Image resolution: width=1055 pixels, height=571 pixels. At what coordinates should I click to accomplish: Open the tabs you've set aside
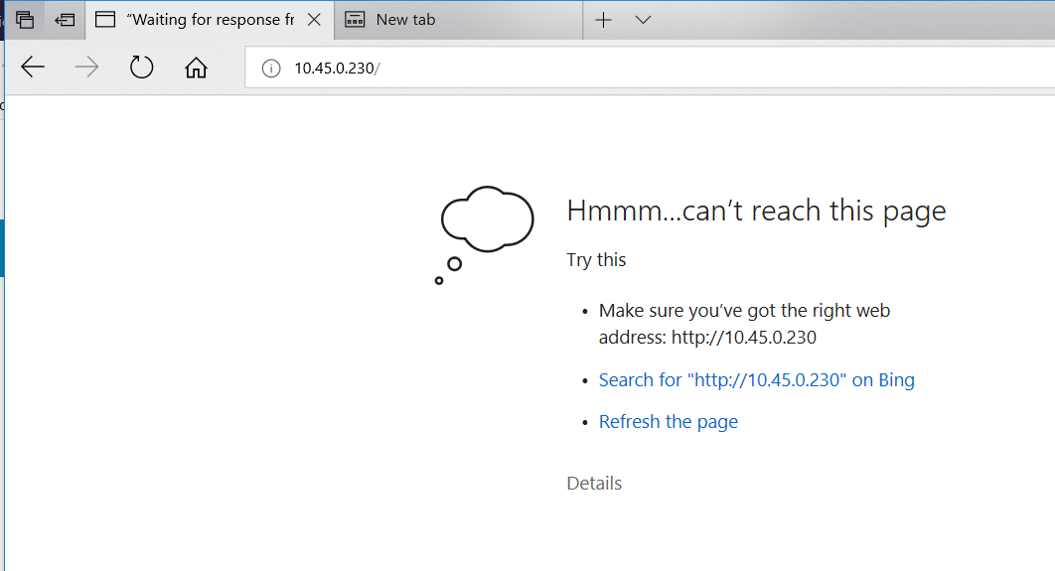[x=25, y=20]
